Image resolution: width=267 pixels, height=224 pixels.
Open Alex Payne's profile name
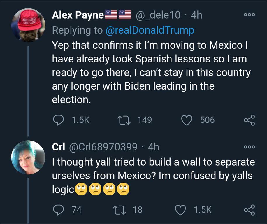(x=78, y=15)
